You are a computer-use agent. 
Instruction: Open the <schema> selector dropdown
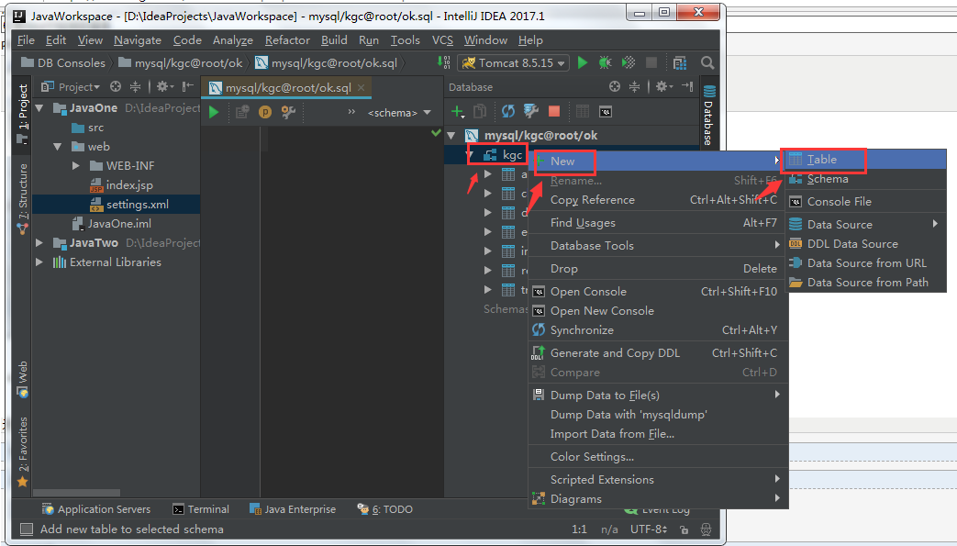click(x=399, y=113)
